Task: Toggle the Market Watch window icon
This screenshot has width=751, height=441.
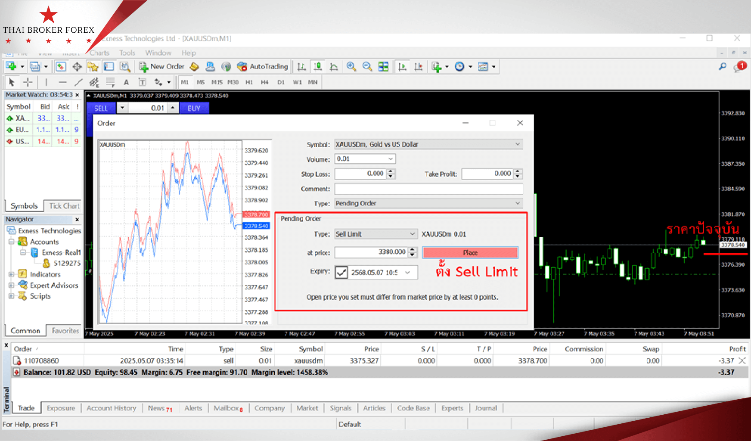Action: click(x=61, y=66)
